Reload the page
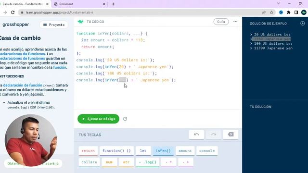This screenshot has width=308, height=173. [x=13, y=12]
